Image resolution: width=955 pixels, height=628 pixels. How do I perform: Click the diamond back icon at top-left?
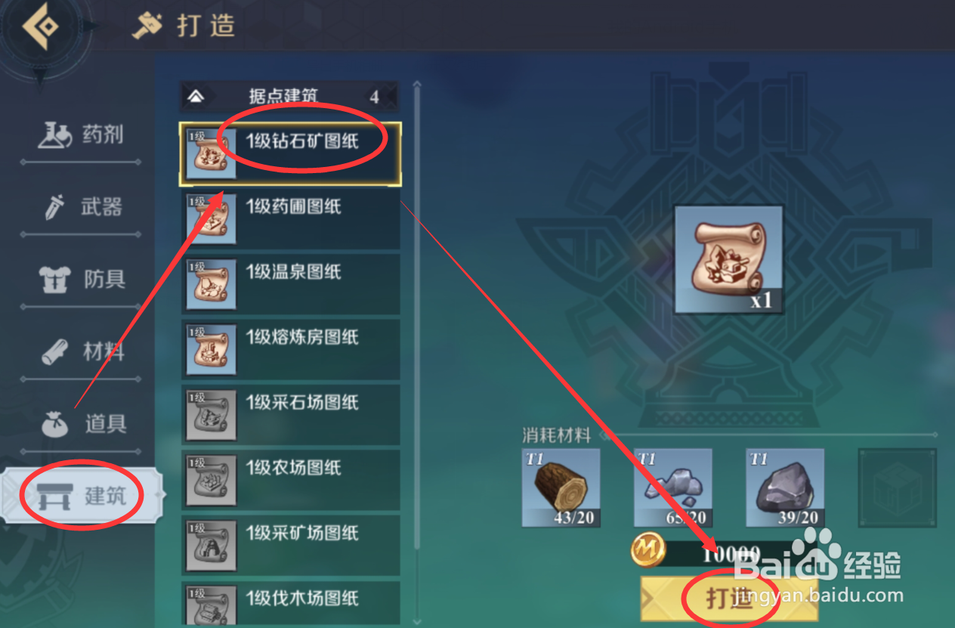[x=40, y=27]
